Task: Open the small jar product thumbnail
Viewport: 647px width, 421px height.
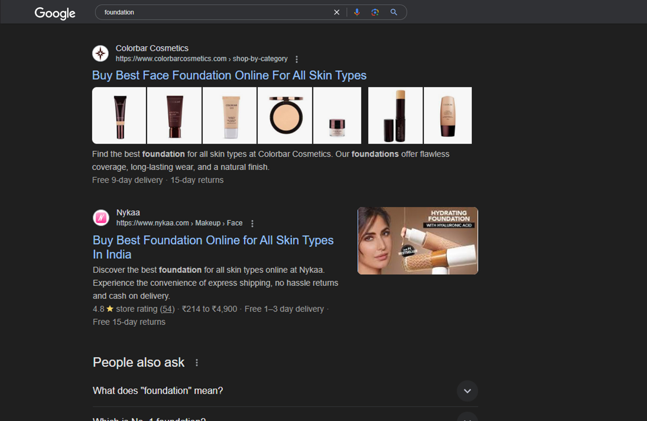Action: tap(337, 115)
